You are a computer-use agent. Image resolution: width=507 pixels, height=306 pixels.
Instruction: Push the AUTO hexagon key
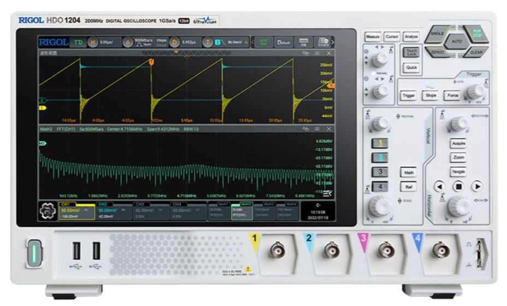[x=456, y=42]
